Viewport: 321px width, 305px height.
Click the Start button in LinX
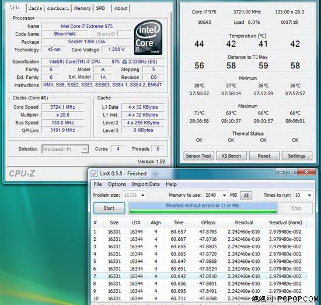pyautogui.click(x=109, y=208)
